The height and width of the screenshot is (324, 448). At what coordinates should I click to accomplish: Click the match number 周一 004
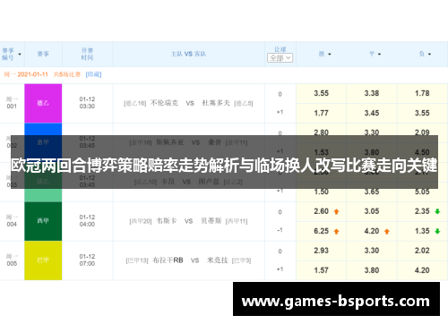12,221
